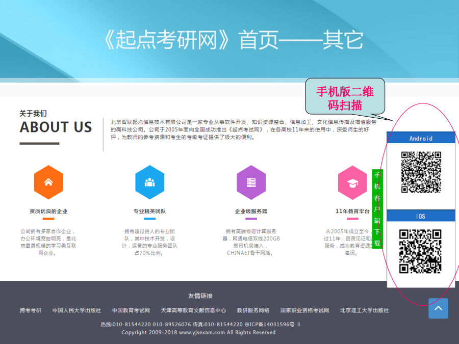
Task: Click the slide title 《起点考研网》首页——其它
Action: [x=234, y=40]
